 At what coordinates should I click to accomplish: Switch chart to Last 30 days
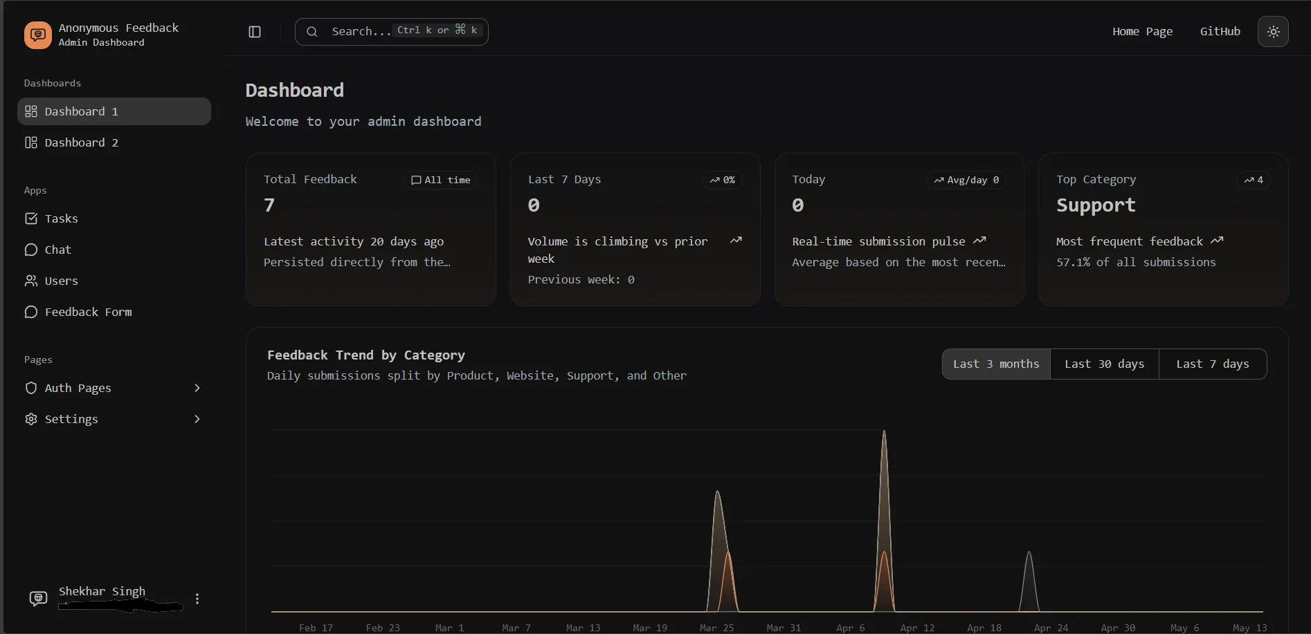coord(1104,364)
